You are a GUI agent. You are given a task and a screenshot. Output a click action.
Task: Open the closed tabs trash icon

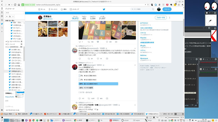point(183,114)
